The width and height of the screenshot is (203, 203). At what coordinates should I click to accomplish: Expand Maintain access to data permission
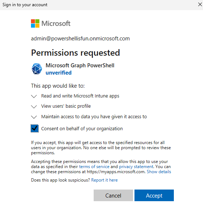point(34,117)
